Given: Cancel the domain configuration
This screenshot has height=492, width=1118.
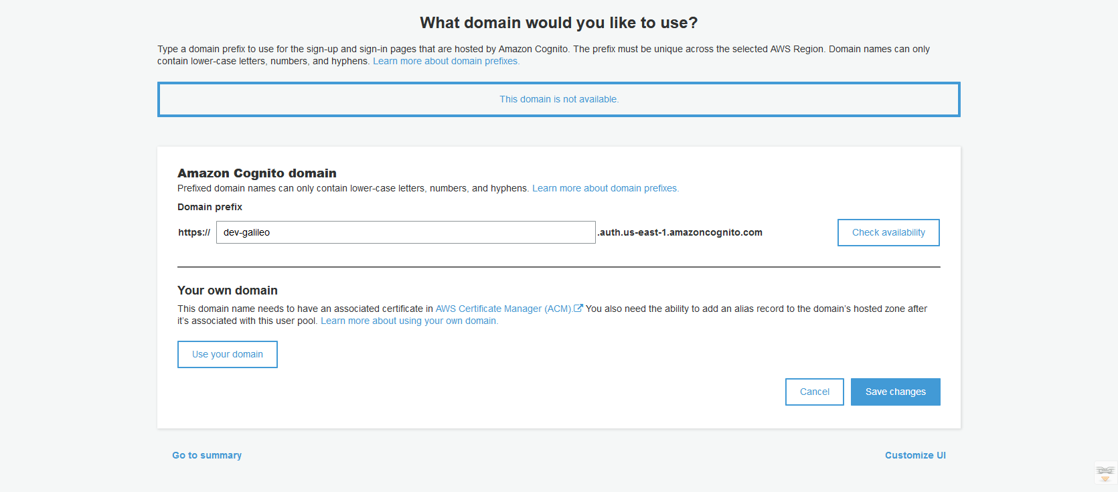Looking at the screenshot, I should click(x=814, y=392).
